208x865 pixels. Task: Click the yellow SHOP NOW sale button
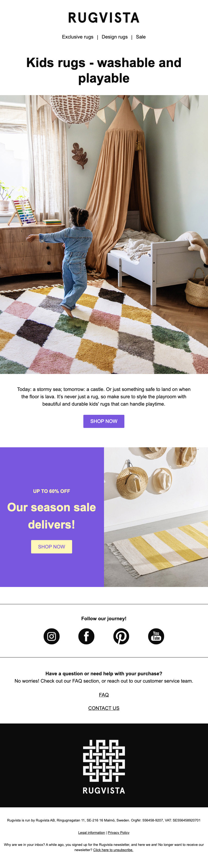(51, 547)
